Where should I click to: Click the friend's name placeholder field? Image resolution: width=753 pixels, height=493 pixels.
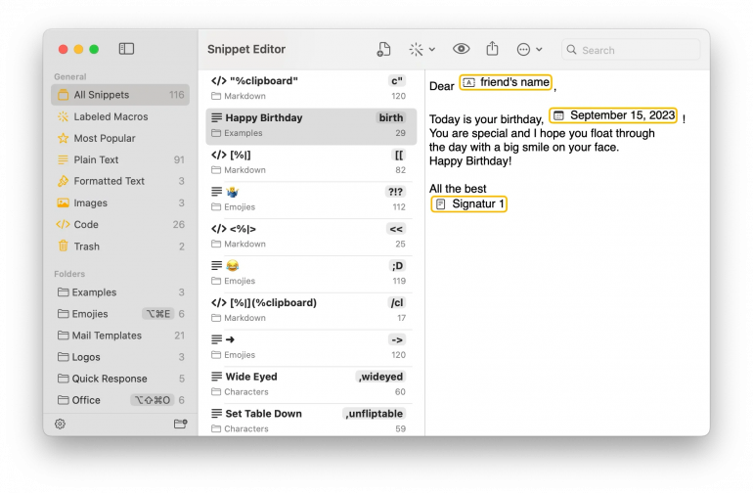(506, 83)
